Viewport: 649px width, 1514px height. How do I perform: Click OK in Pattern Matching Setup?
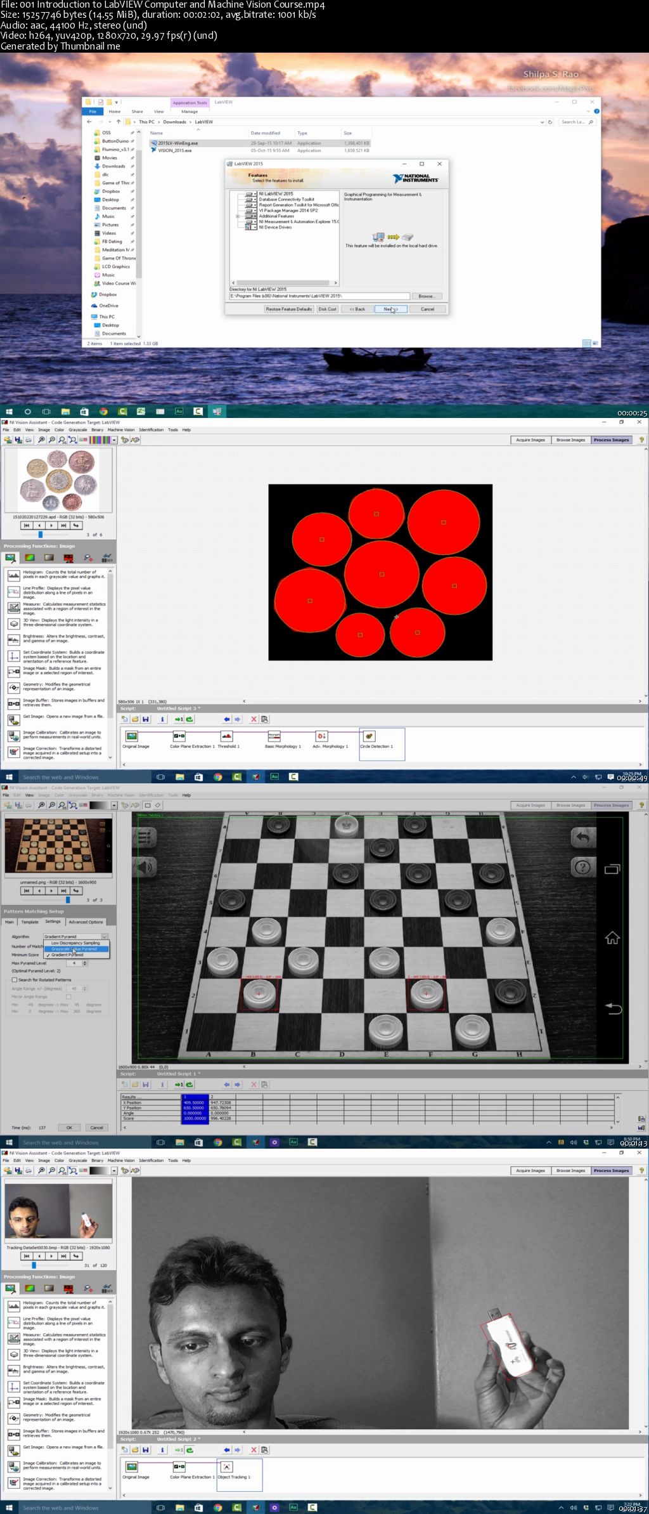[x=69, y=1127]
